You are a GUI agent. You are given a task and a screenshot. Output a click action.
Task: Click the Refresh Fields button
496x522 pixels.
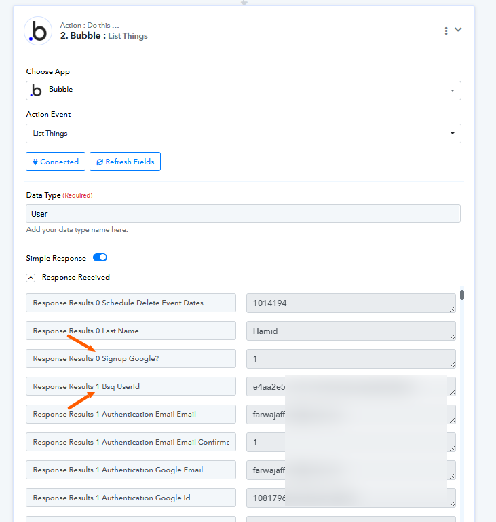click(125, 162)
